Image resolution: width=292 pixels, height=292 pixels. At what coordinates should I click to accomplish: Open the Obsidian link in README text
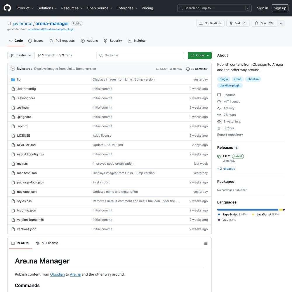(x=57, y=274)
